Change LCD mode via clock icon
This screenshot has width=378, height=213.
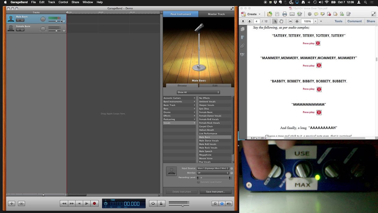pyautogui.click(x=106, y=204)
